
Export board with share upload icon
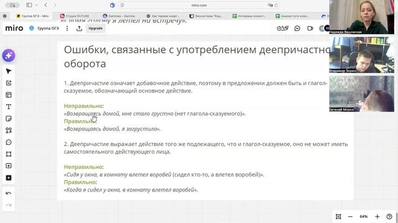[x=79, y=28]
